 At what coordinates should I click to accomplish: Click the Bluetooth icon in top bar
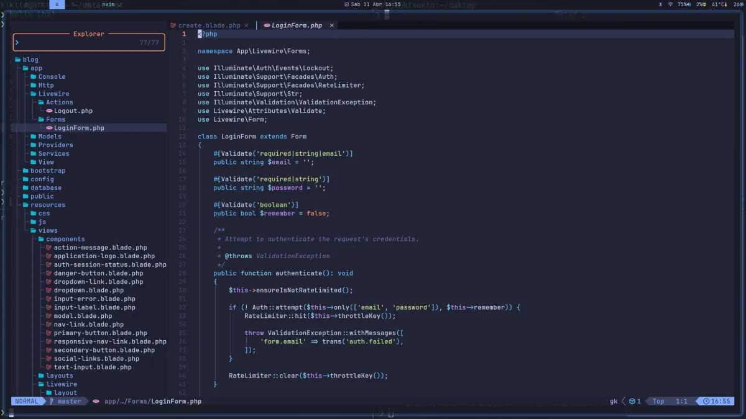coord(660,4)
